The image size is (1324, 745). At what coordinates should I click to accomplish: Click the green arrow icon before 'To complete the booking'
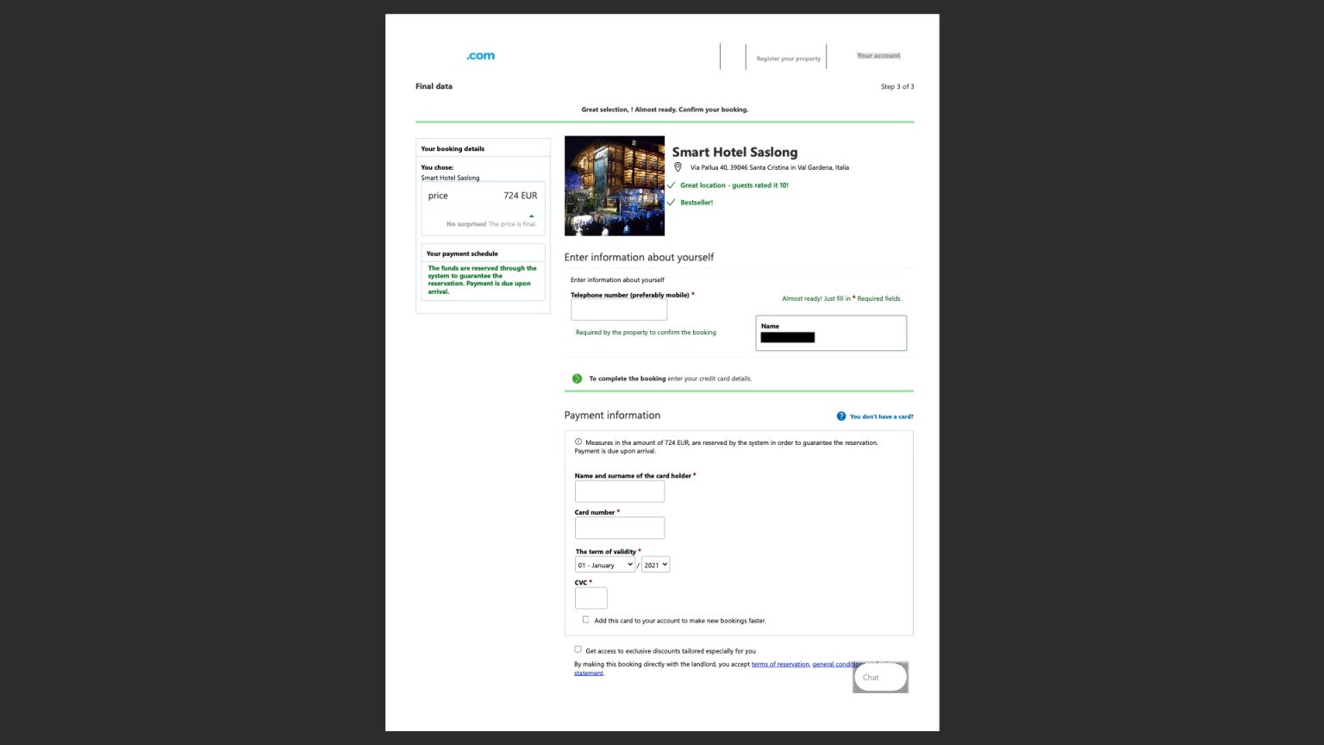click(577, 378)
